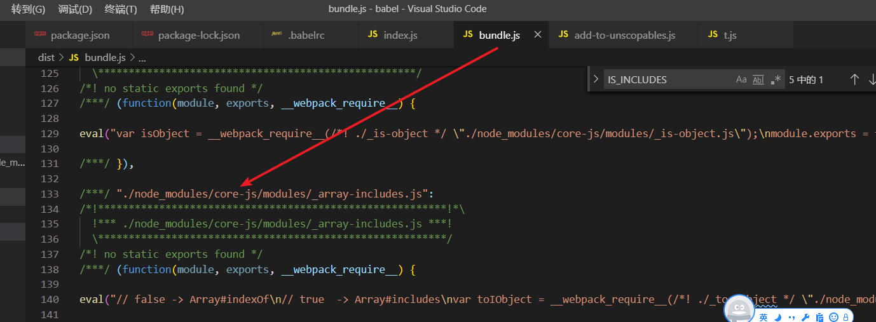
Task: Toggle Match Case in find widget
Action: pos(741,79)
